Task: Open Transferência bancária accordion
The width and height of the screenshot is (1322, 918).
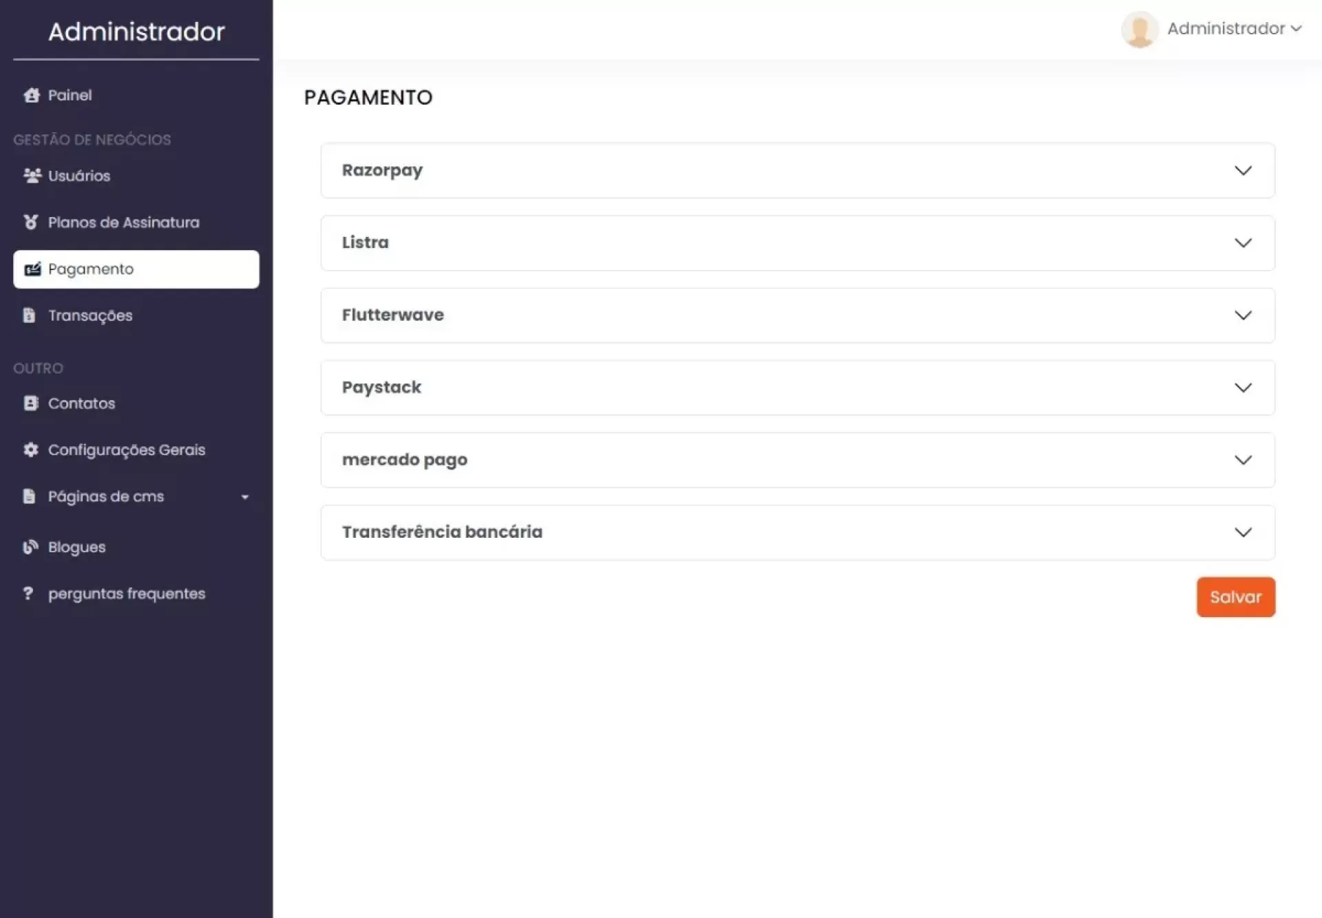Action: point(797,532)
